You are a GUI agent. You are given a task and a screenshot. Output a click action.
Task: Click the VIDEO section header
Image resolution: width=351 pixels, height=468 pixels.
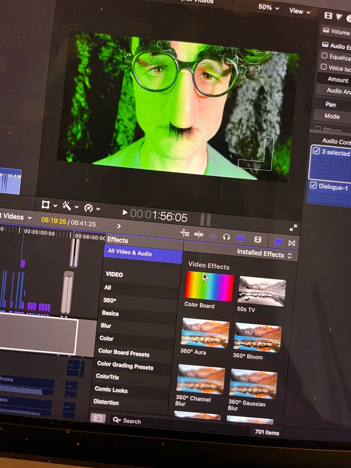point(114,274)
